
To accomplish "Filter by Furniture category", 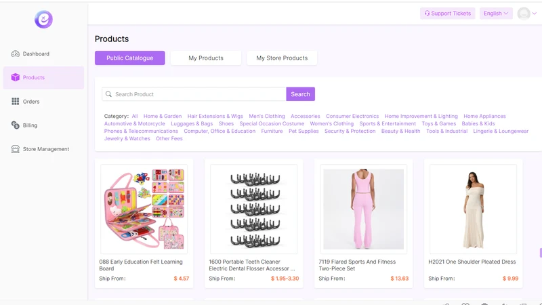I will pyautogui.click(x=272, y=131).
